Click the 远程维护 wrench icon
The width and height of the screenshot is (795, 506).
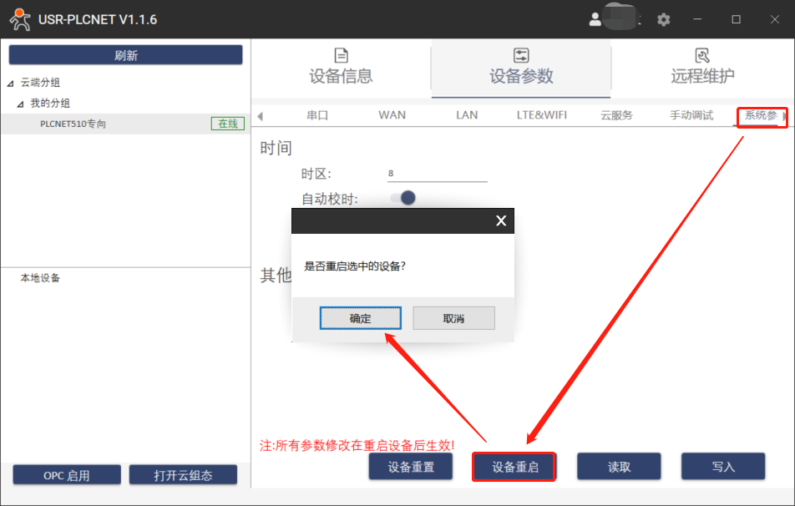(702, 56)
